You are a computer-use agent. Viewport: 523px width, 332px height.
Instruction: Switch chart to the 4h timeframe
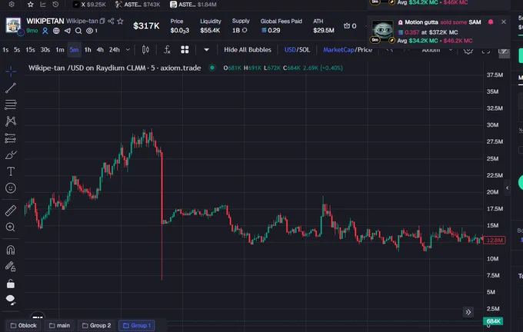(x=100, y=50)
